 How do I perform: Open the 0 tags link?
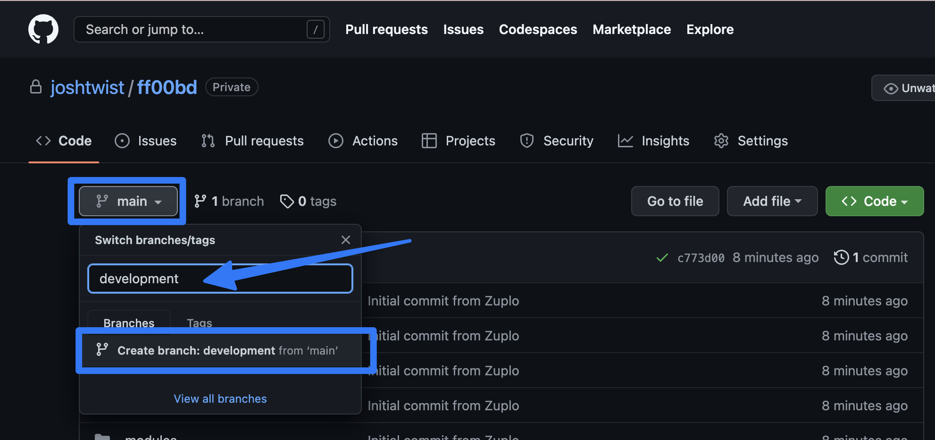[x=308, y=201]
